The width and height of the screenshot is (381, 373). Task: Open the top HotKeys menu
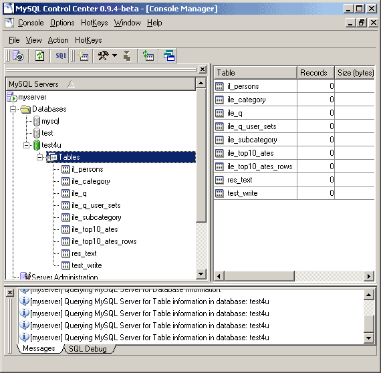point(94,23)
